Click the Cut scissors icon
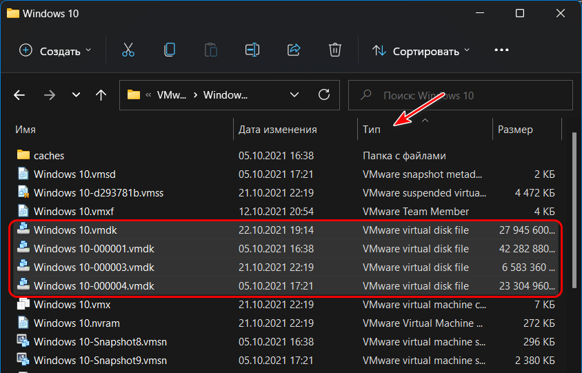 tap(128, 50)
